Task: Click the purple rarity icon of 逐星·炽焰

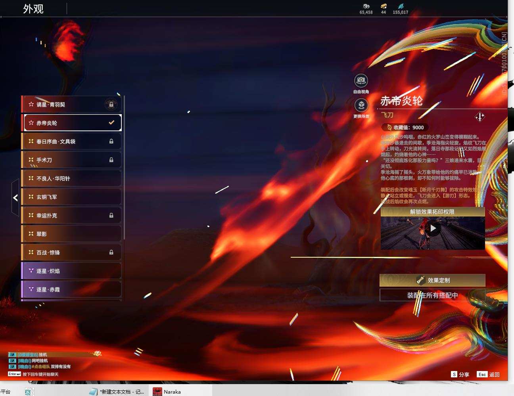Action: (x=31, y=271)
